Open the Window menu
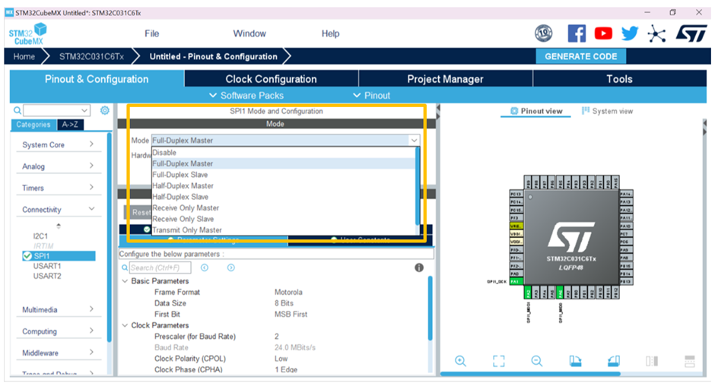The image size is (715, 383). (249, 33)
